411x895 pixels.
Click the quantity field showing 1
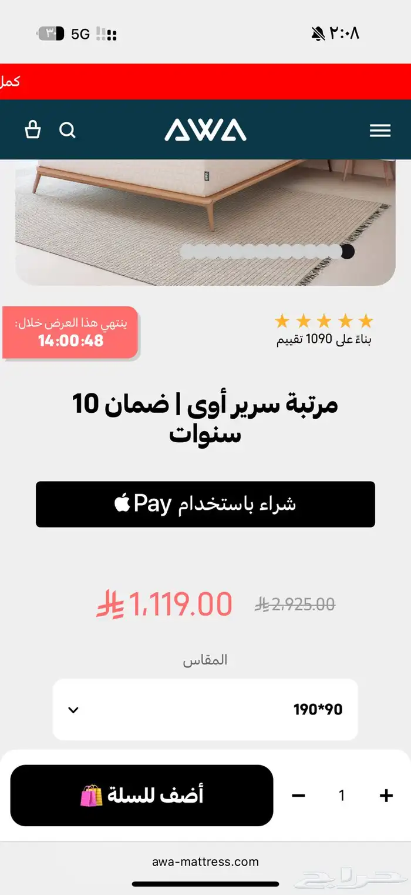click(342, 796)
